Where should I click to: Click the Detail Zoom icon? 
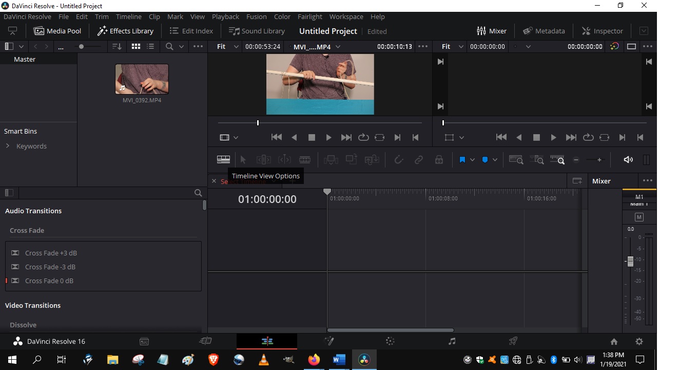click(537, 160)
